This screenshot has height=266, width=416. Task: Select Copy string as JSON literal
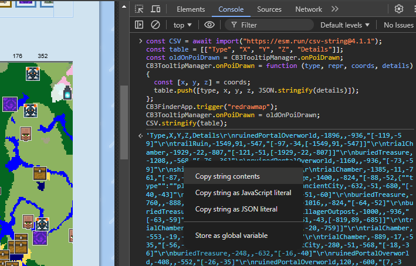point(236,209)
